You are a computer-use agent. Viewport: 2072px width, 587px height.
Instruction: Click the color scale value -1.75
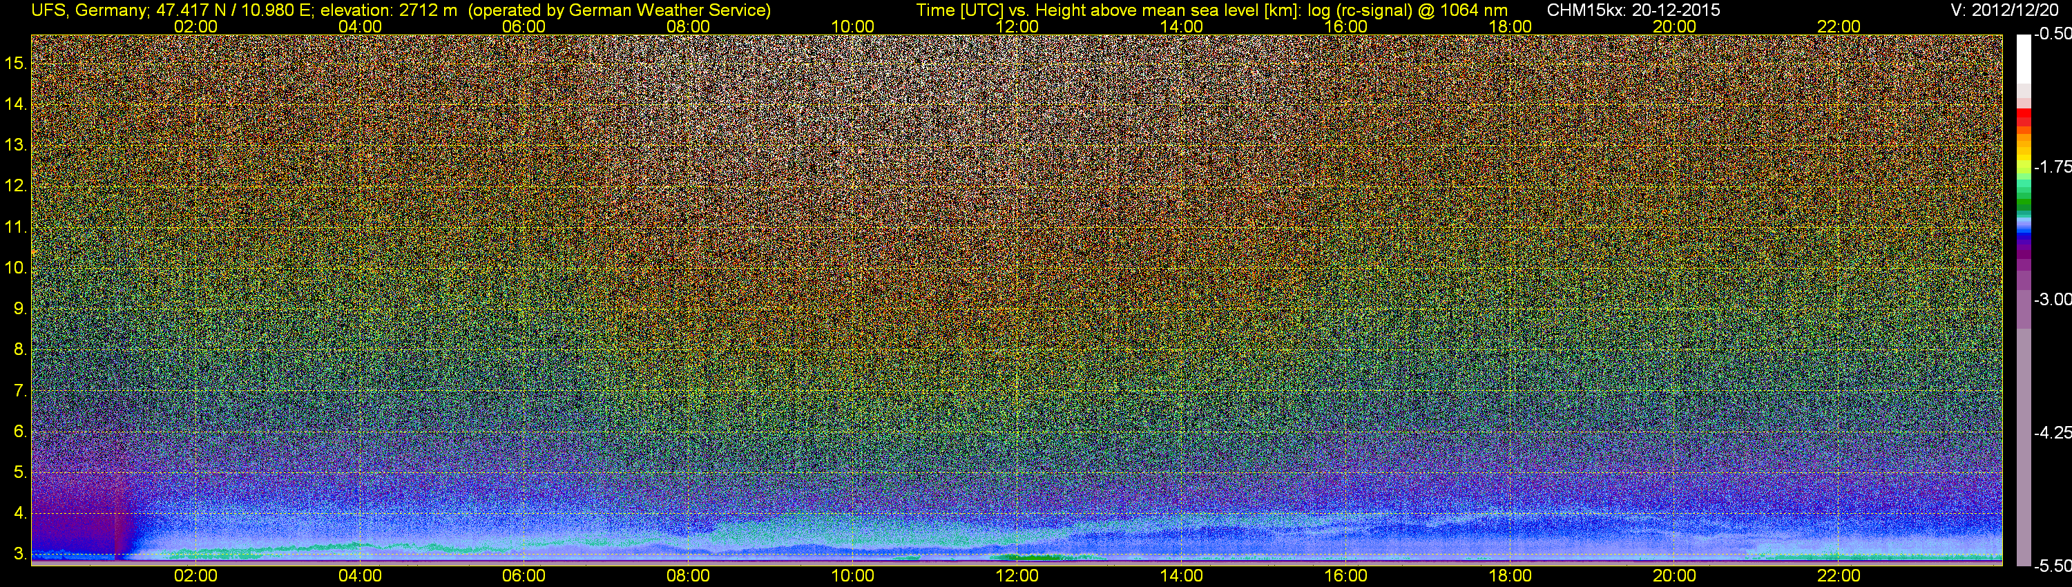[x=2053, y=167]
